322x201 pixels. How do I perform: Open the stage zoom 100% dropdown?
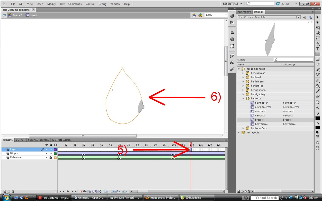(x=226, y=15)
